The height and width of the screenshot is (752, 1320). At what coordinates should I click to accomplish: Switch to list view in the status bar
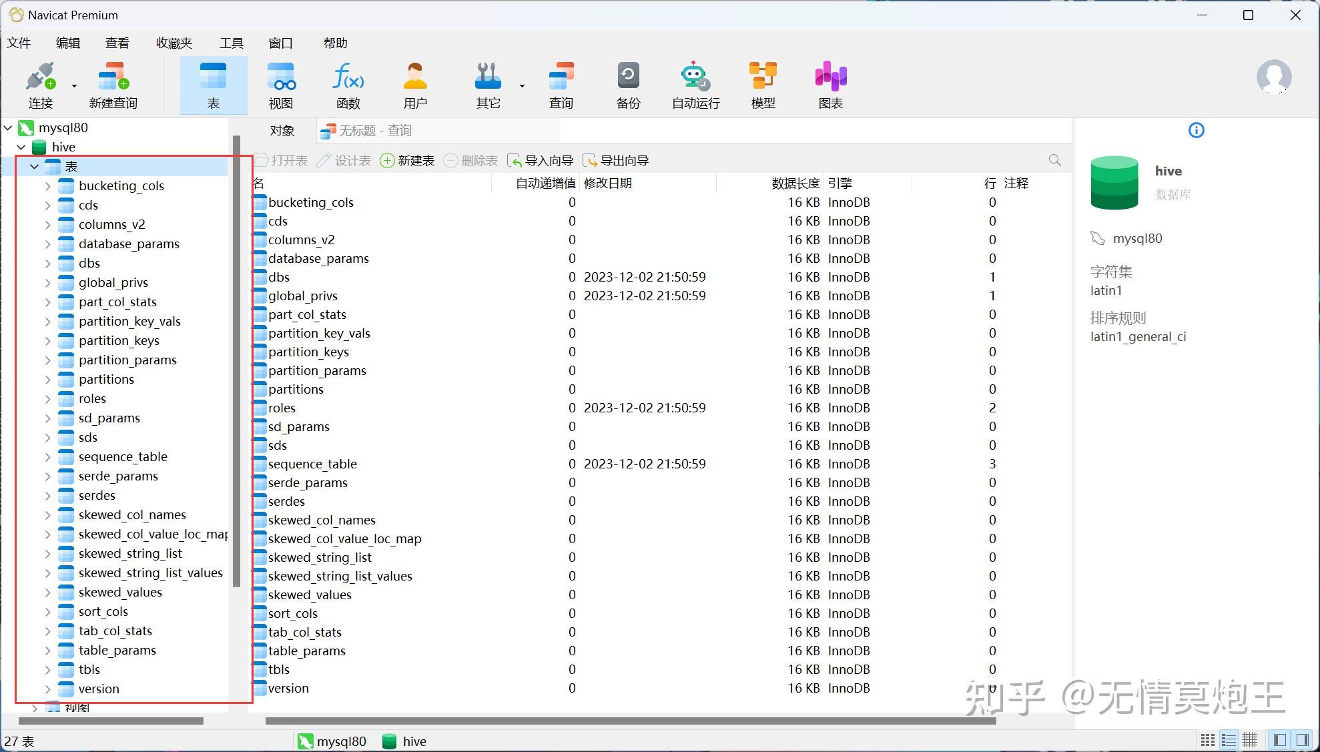1229,739
